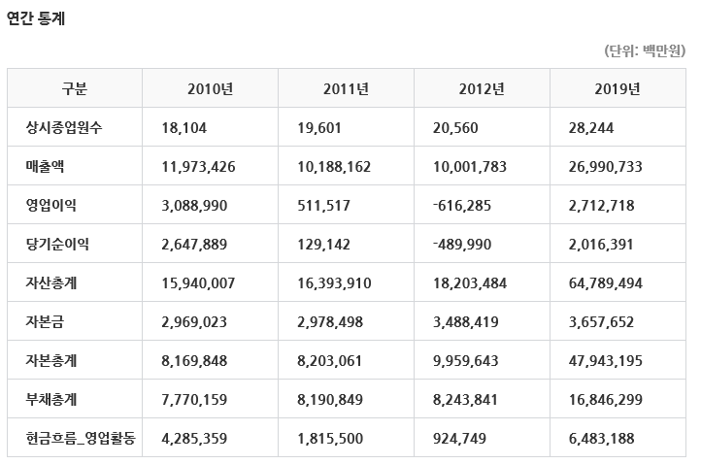Click the '자본총계' row label
The width and height of the screenshot is (701, 464).
(x=50, y=361)
